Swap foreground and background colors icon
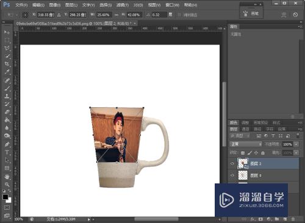This screenshot has height=223, width=305. click(10, 191)
